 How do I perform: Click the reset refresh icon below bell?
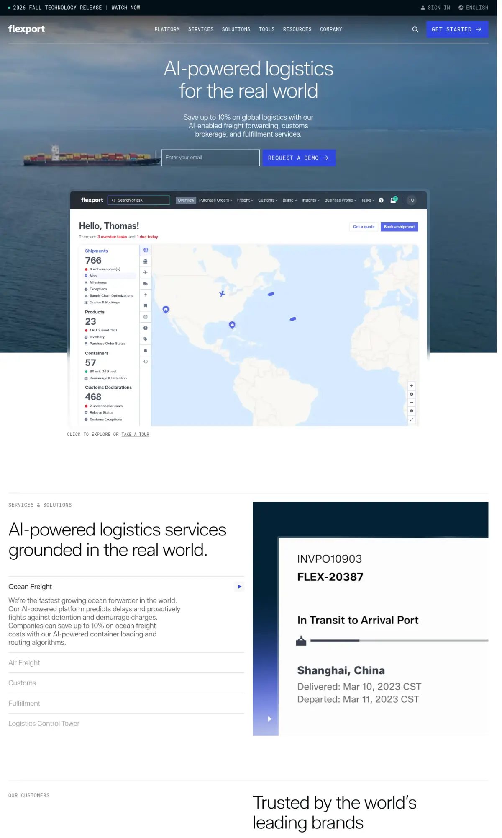[x=146, y=362]
